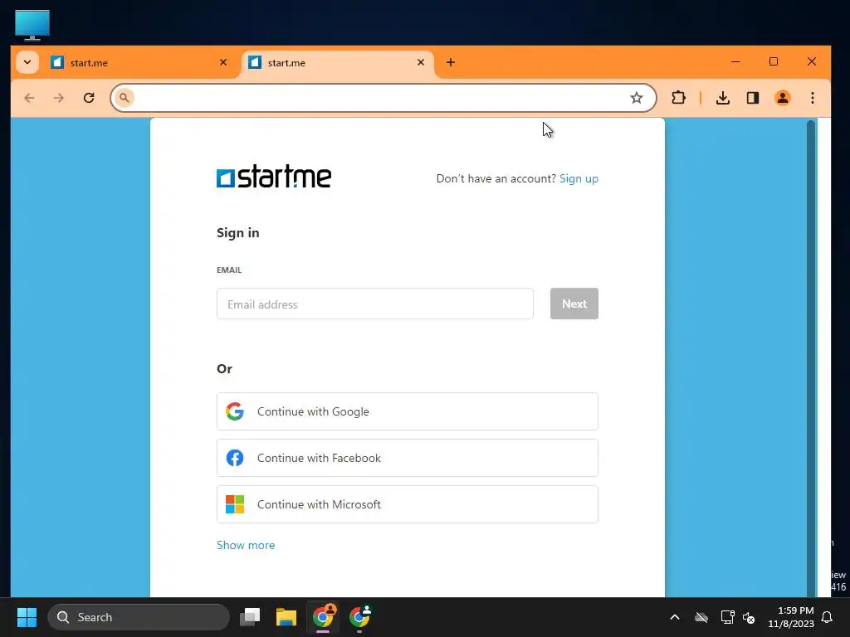Close the second start.me tab
The width and height of the screenshot is (850, 637).
click(x=421, y=63)
